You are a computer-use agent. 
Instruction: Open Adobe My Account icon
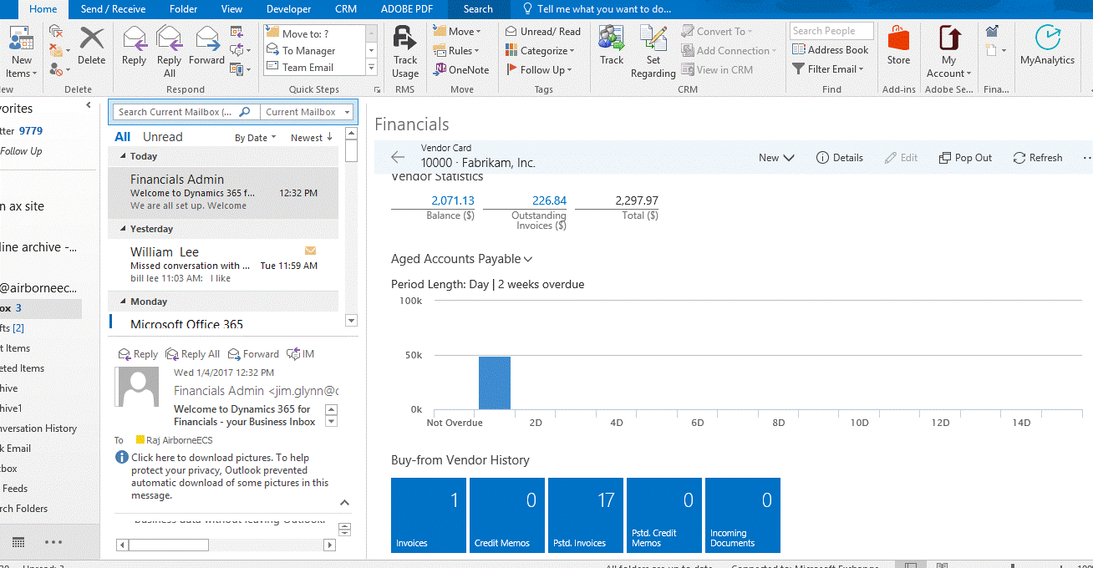coord(948,38)
